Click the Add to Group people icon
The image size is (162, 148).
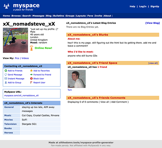click(x=6, y=83)
